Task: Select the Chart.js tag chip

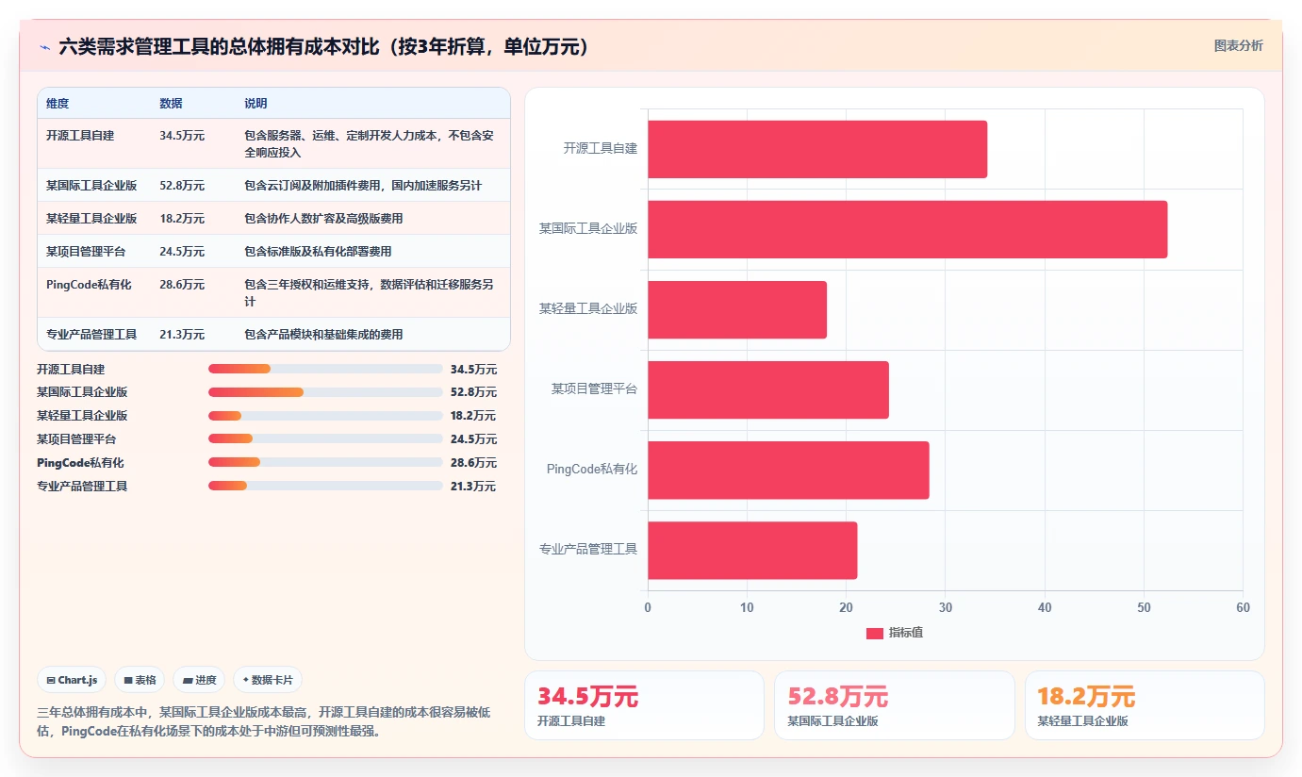Action: pos(72,680)
